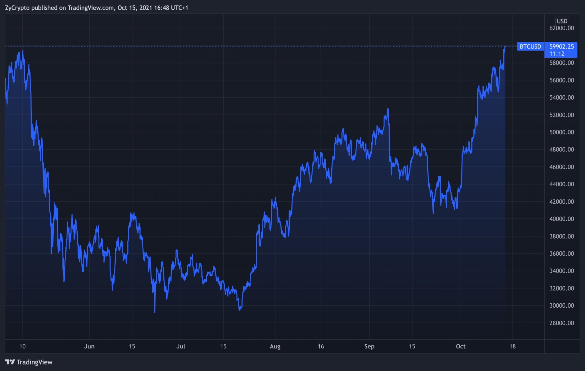Select the Sep marker on time axis
Viewport: 585px width, 371px height.
pos(369,346)
